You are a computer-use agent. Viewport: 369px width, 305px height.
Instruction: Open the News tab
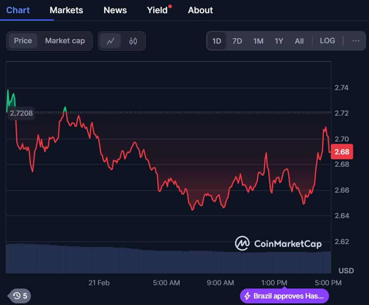click(x=115, y=10)
